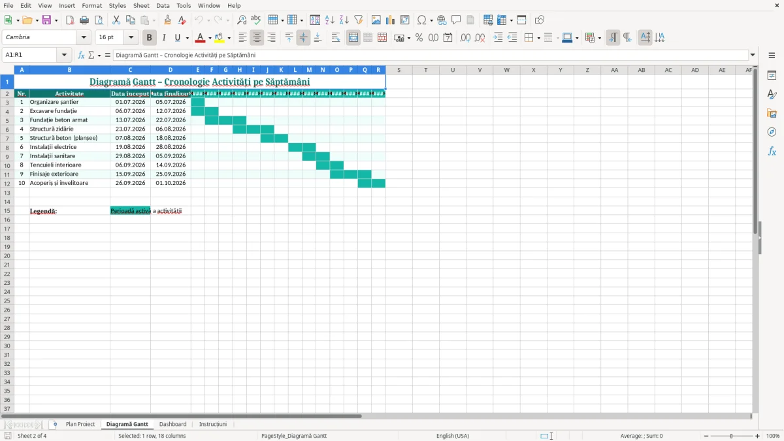
Task: Select cell 'Excavare fundație'
Action: coord(69,111)
